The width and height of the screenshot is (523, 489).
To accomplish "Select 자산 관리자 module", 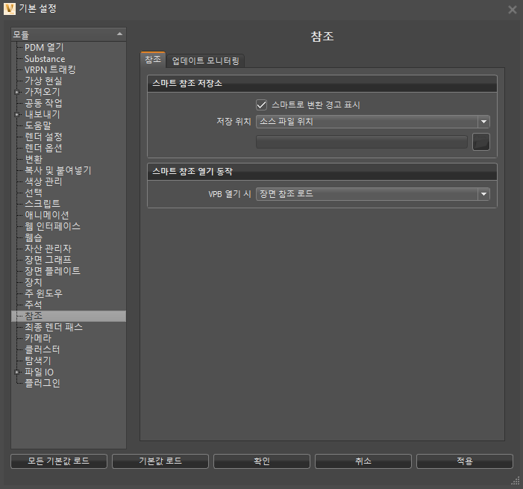I will tap(48, 249).
